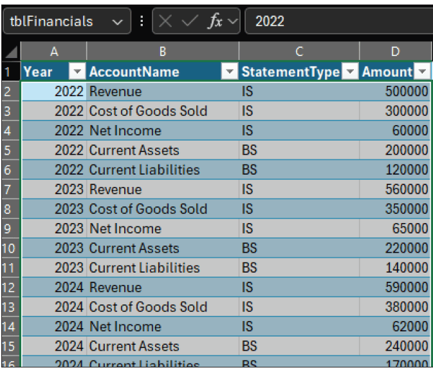Viewport: 433px width, 381px height.
Task: Open the AccountName column filter dropdown
Action: click(x=230, y=72)
